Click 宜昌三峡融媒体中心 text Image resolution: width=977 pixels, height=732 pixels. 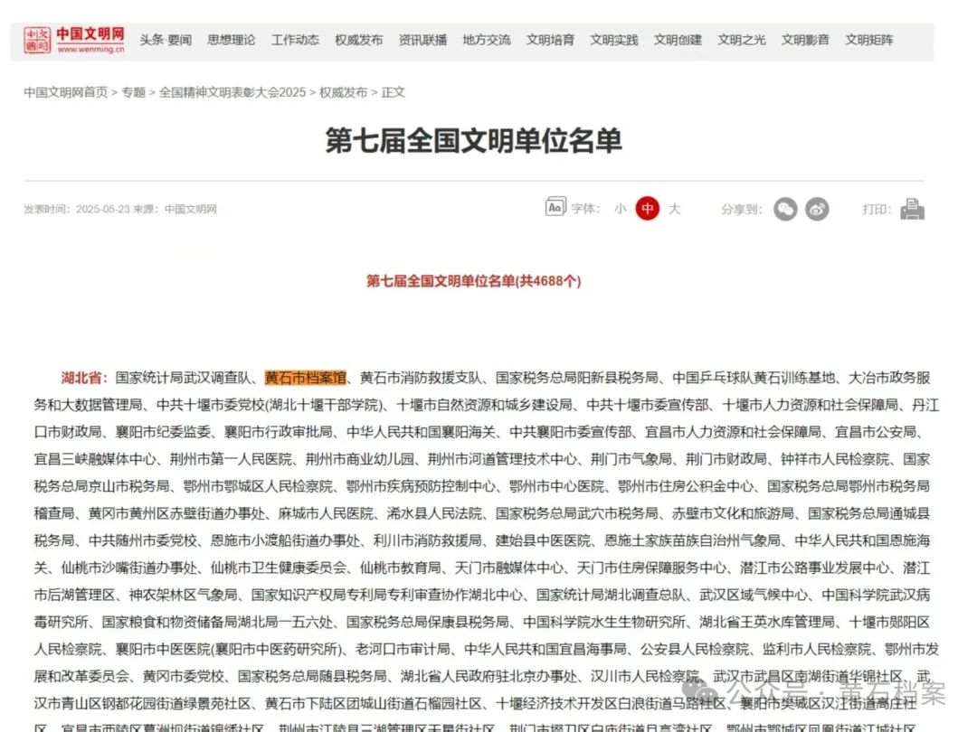(95, 459)
